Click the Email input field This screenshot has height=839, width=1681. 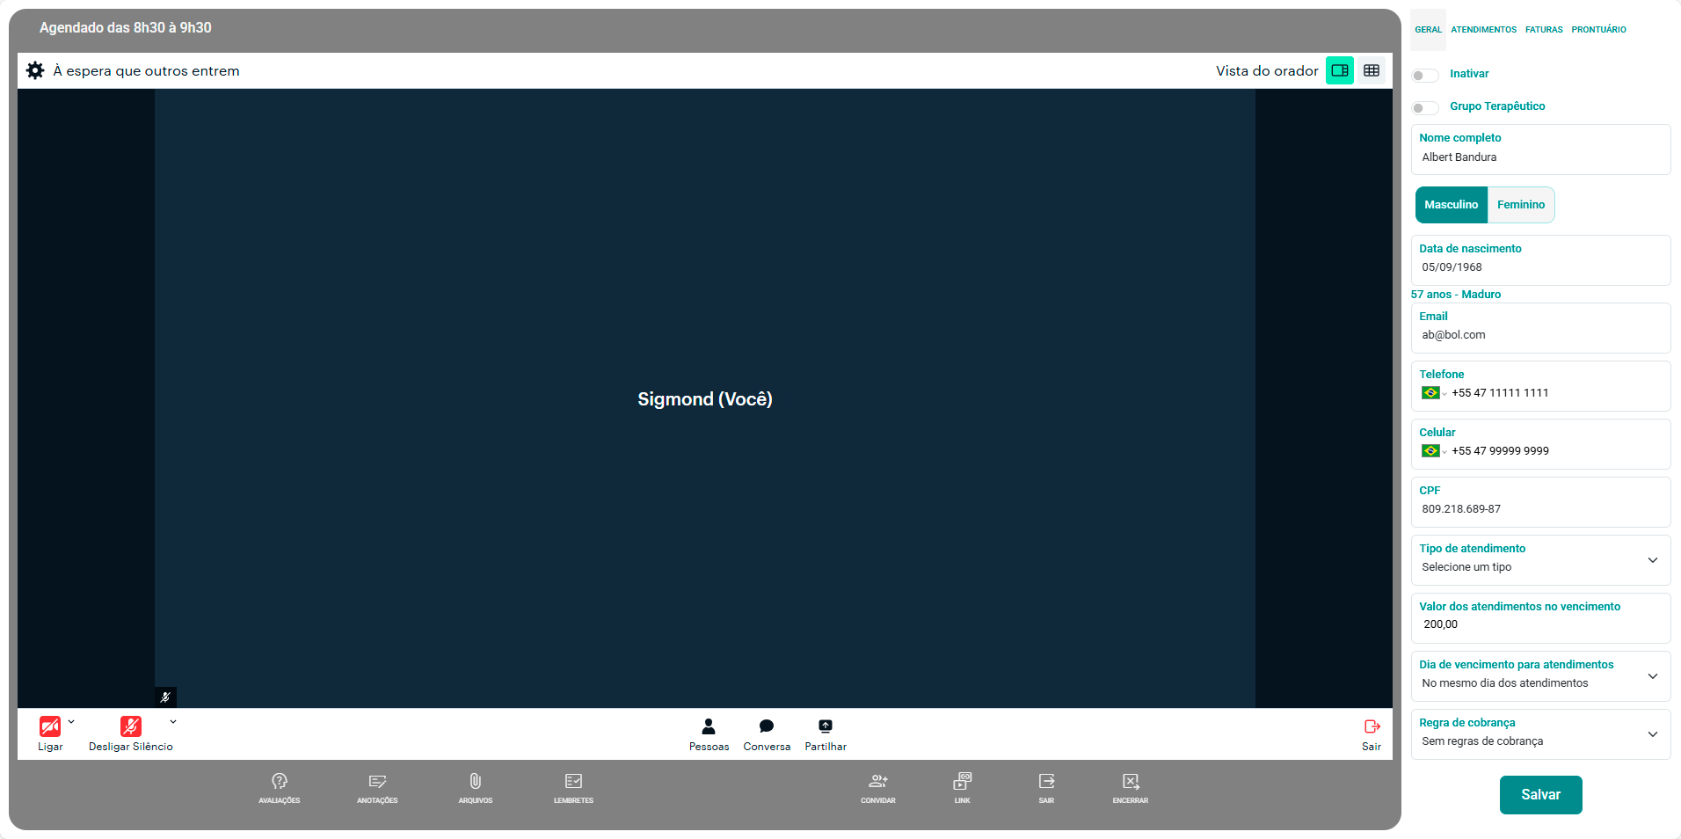click(x=1540, y=335)
